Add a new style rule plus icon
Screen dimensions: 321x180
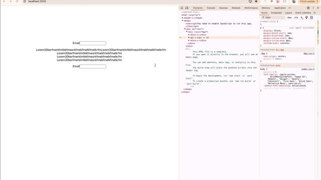tap(301, 18)
